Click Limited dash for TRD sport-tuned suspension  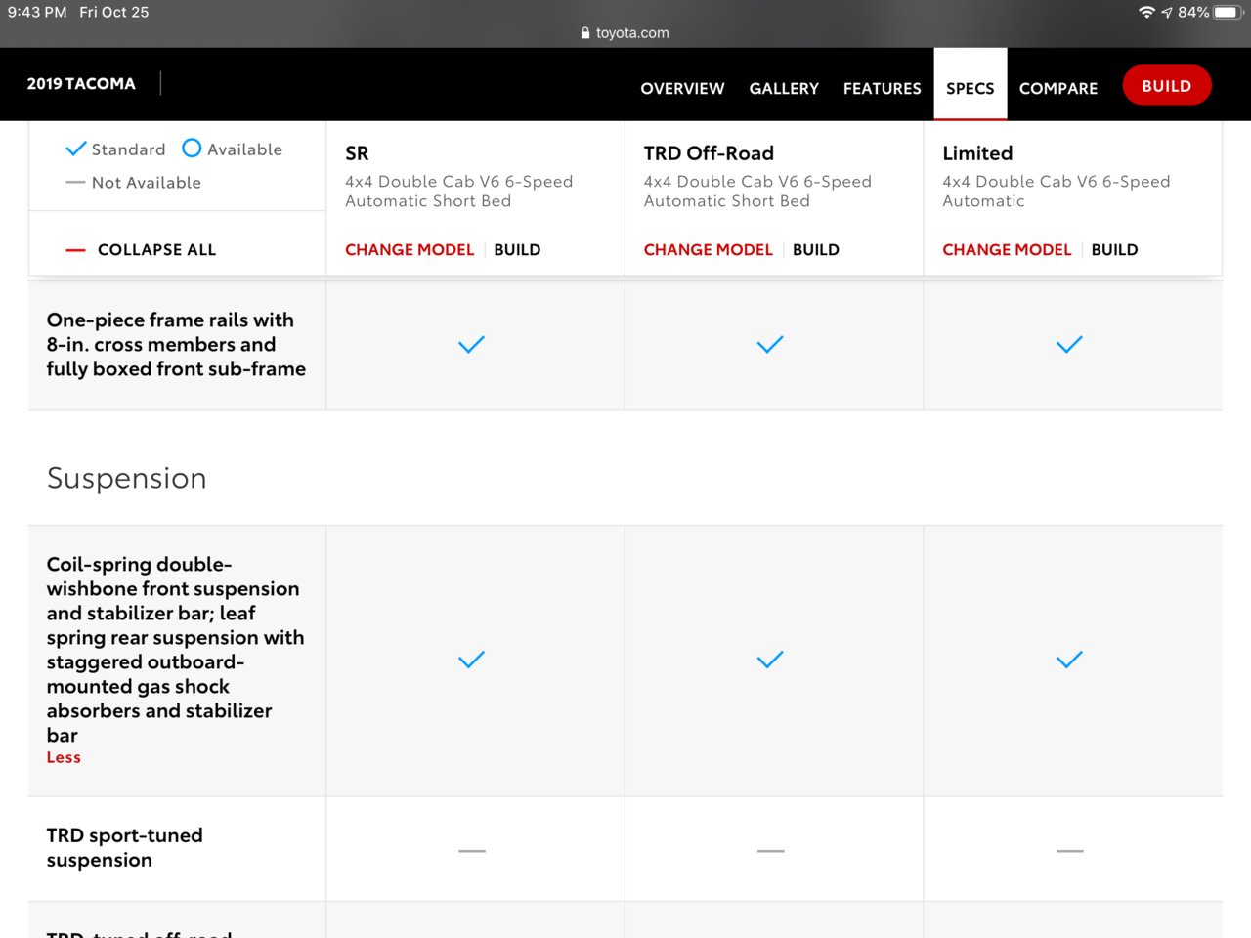pyautogui.click(x=1069, y=851)
